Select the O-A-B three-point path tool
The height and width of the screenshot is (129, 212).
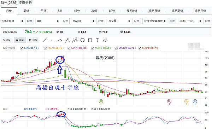pyautogui.click(x=67, y=40)
